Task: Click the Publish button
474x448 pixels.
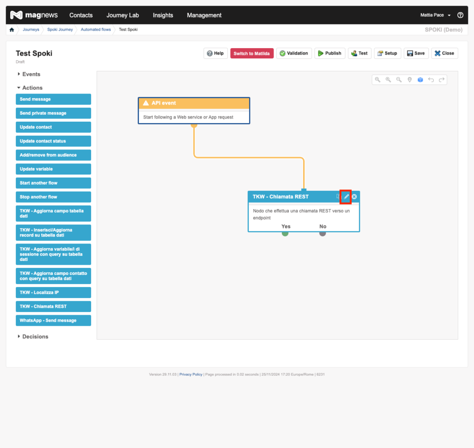Action: tap(330, 53)
